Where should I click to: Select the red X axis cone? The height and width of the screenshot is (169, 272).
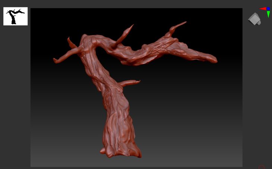(263, 9)
